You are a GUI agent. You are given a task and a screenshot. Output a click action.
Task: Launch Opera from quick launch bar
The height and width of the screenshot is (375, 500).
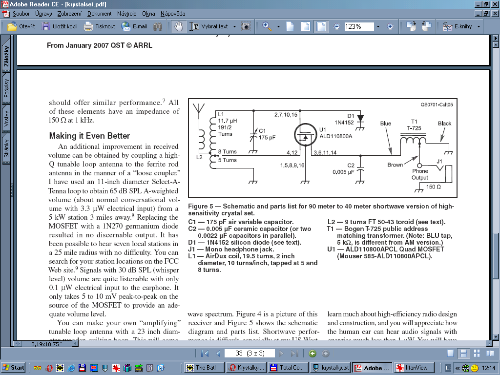tap(49, 368)
